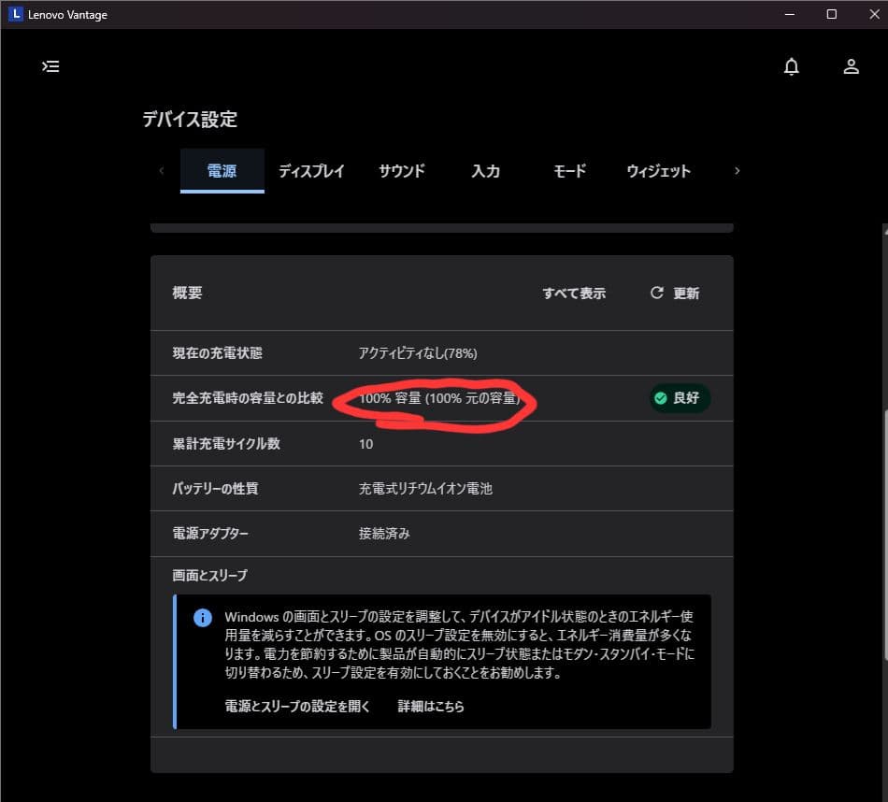Click the 電源とスリープの設定を開く link
888x802 pixels.
[297, 707]
